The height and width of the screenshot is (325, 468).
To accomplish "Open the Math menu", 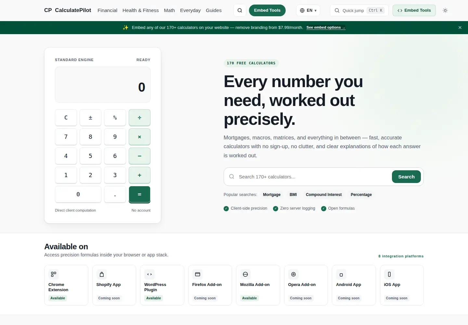I will 169,10.
